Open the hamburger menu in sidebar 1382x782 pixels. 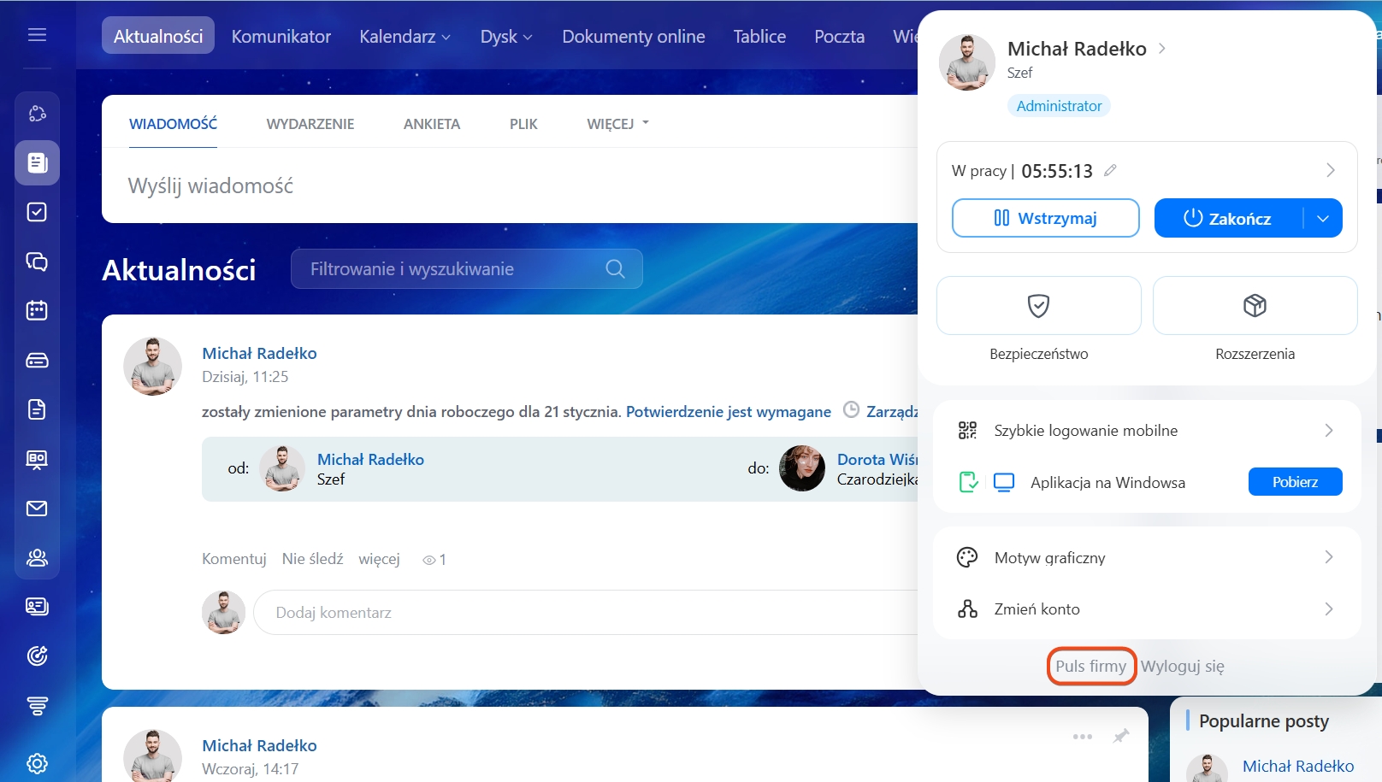click(x=37, y=35)
